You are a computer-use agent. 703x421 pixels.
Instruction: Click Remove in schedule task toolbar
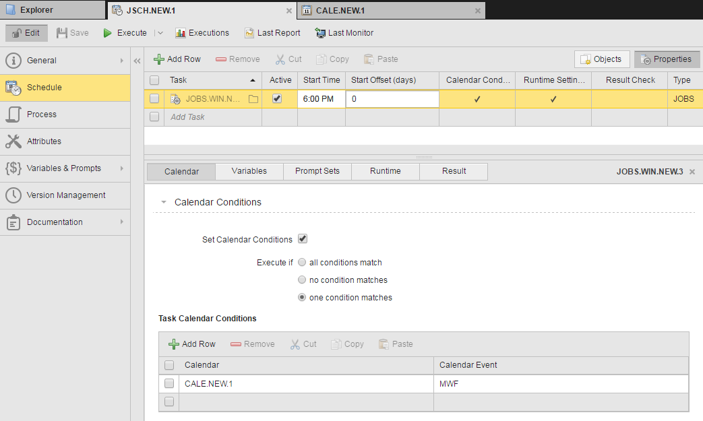coord(238,59)
